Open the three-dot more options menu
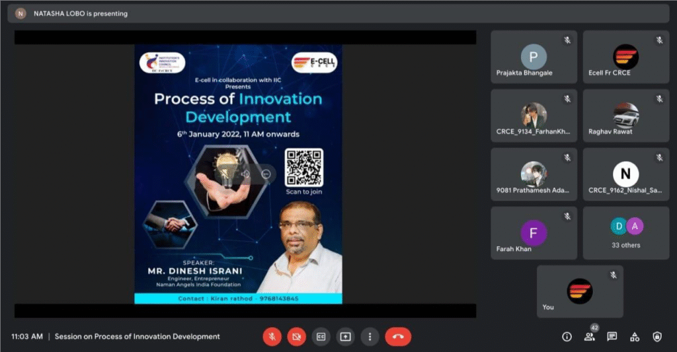The height and width of the screenshot is (352, 677). click(370, 337)
